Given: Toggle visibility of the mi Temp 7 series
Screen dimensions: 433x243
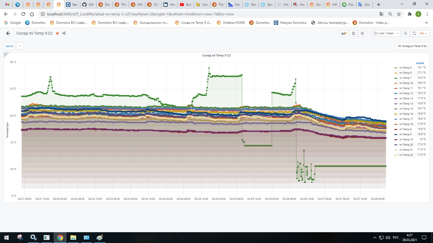Looking at the screenshot, I should tap(406, 78).
